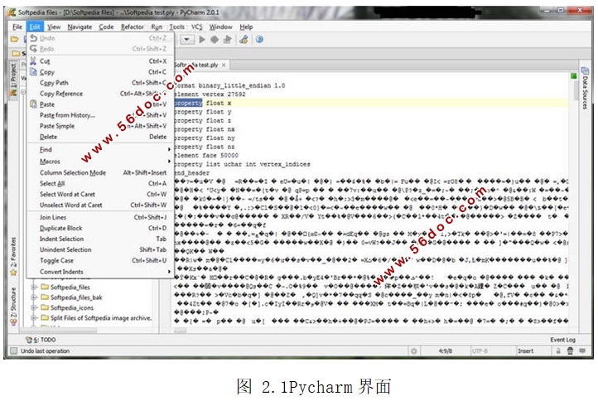Choose Join Lines menu entry
This screenshot has height=401, width=598.
(101, 217)
